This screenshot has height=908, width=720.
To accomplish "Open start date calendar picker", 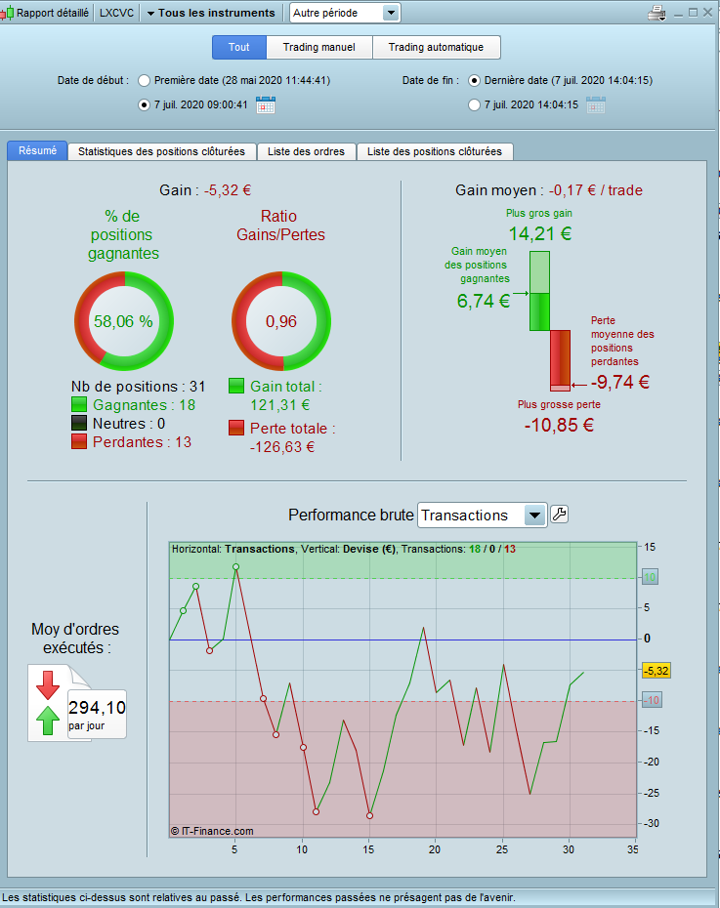I will point(266,105).
